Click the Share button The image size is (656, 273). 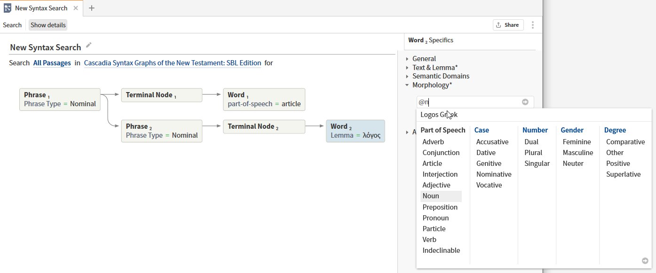(x=508, y=25)
